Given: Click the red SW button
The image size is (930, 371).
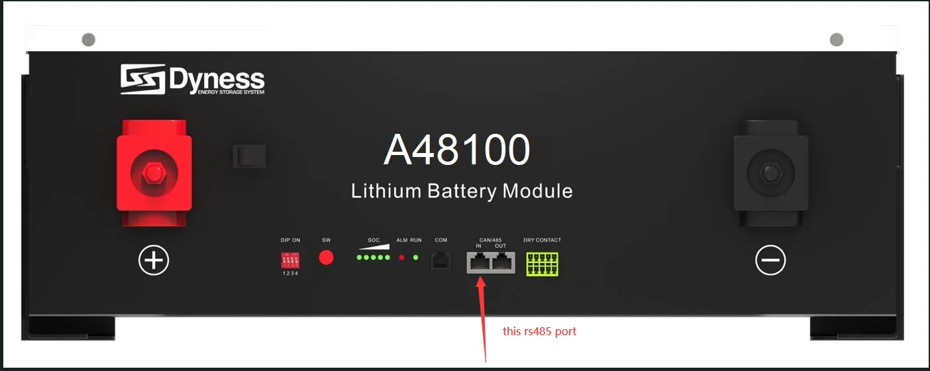Looking at the screenshot, I should coord(326,257).
